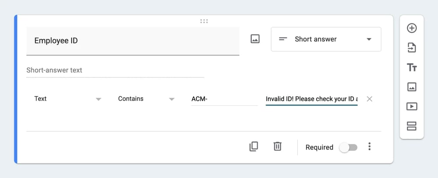Expand the Text validation type dropdown

(x=67, y=99)
